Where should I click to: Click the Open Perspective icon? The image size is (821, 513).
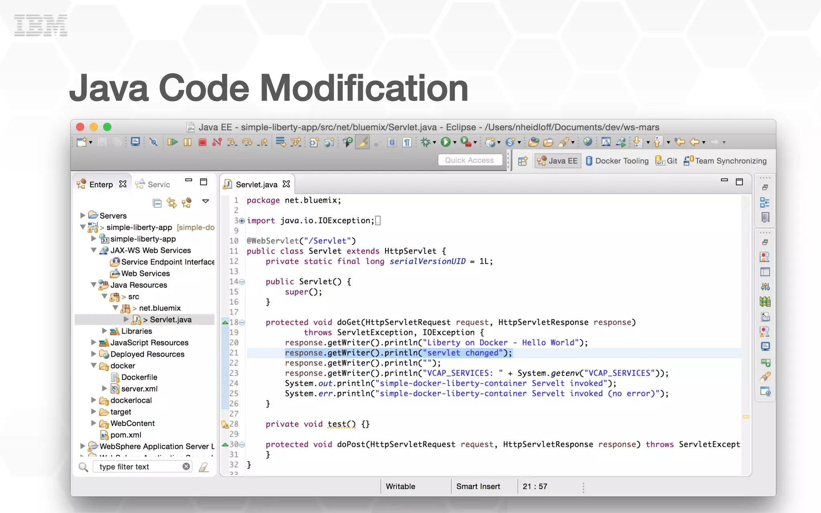coord(523,161)
